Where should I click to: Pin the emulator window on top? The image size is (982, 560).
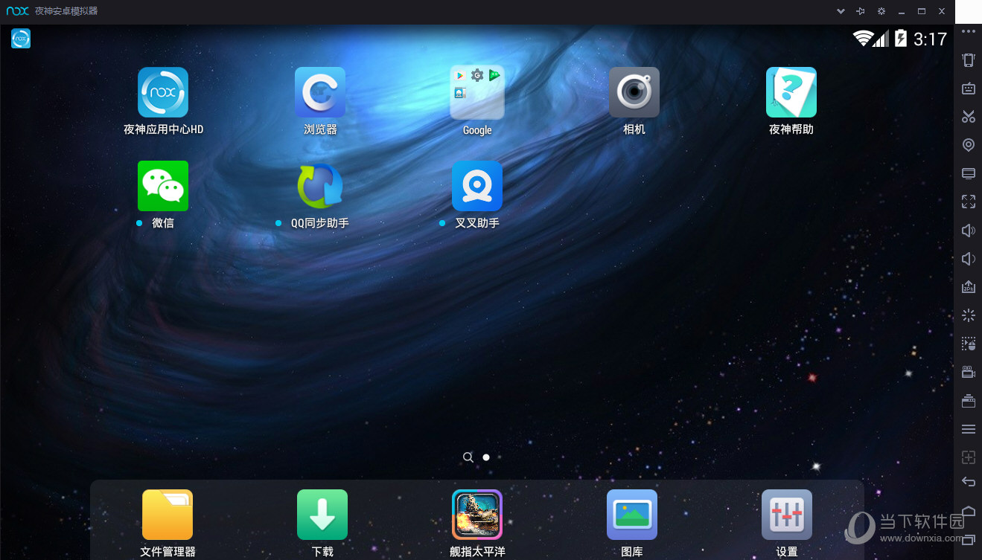click(861, 11)
